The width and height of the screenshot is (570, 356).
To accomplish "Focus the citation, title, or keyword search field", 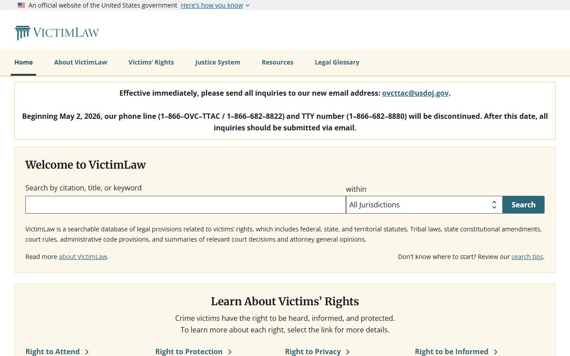I will click(x=186, y=205).
